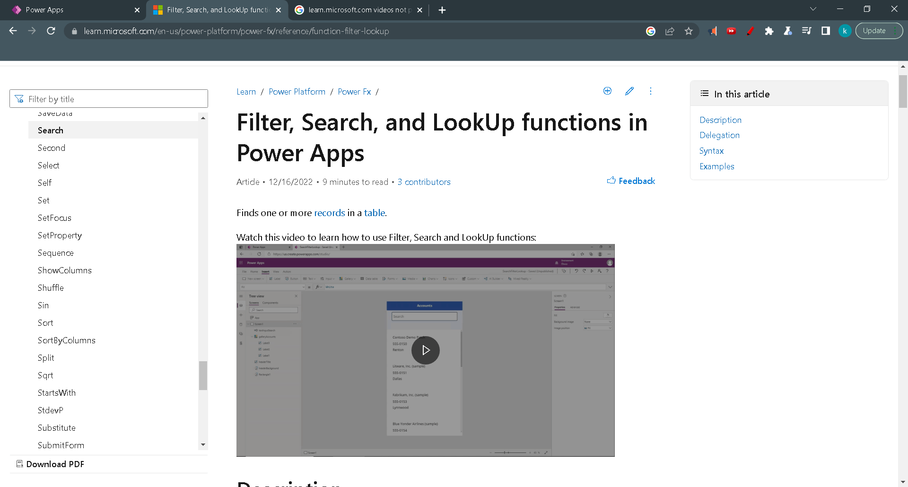Click Download PDF
The height and width of the screenshot is (487, 908).
pyautogui.click(x=50, y=464)
